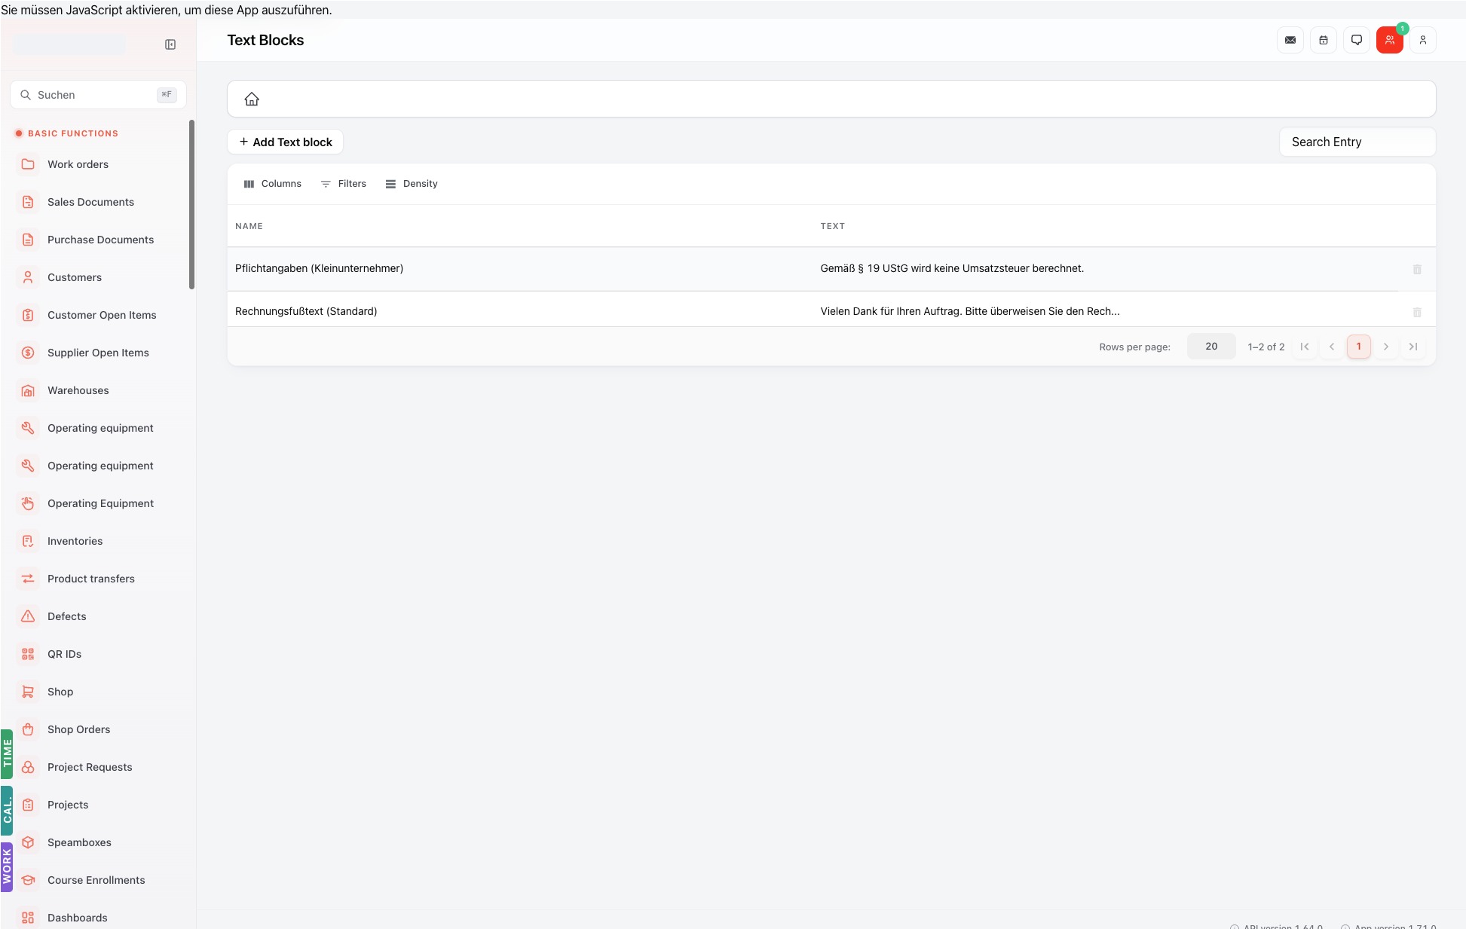The image size is (1466, 929).
Task: Delete the Rechnungsfußtext (Standard) row
Action: [x=1417, y=312]
